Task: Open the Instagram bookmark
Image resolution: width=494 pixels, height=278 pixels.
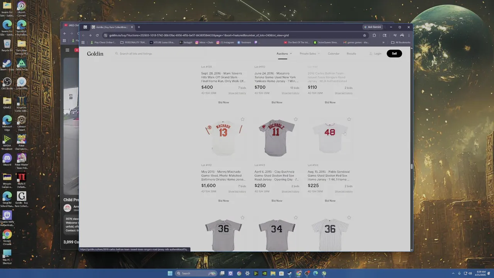Action: coord(225,42)
